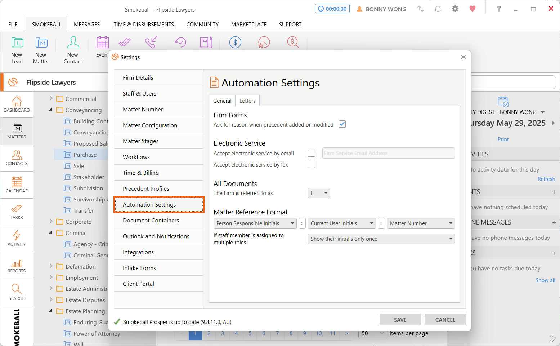Image resolution: width=560 pixels, height=346 pixels.
Task: Close the Settings dialog
Action: click(x=463, y=57)
